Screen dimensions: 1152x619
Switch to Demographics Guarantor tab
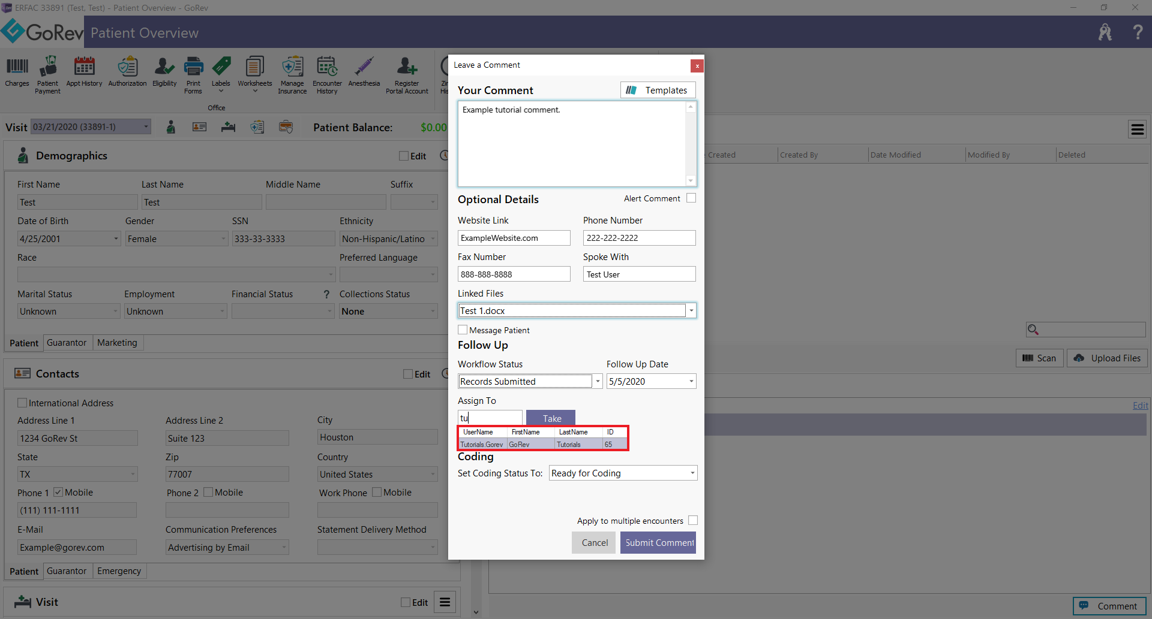click(67, 343)
